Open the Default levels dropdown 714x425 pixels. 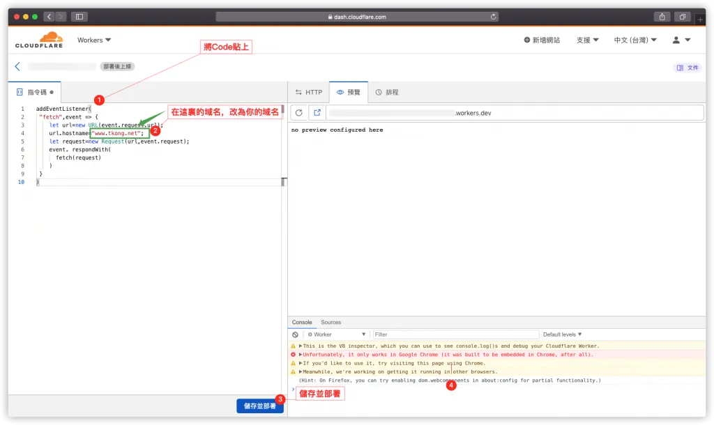563,334
